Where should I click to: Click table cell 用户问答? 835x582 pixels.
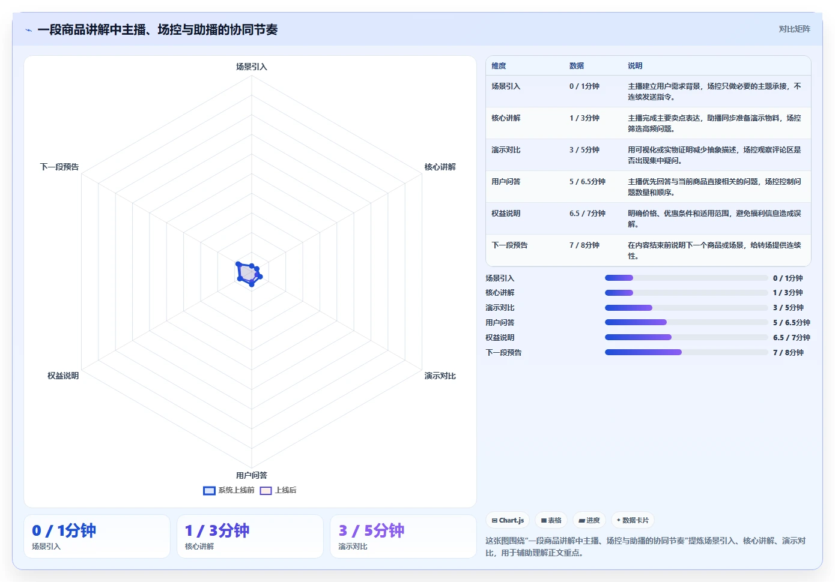point(506,182)
